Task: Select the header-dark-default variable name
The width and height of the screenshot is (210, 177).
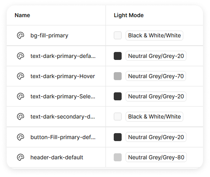Action: tap(57, 157)
